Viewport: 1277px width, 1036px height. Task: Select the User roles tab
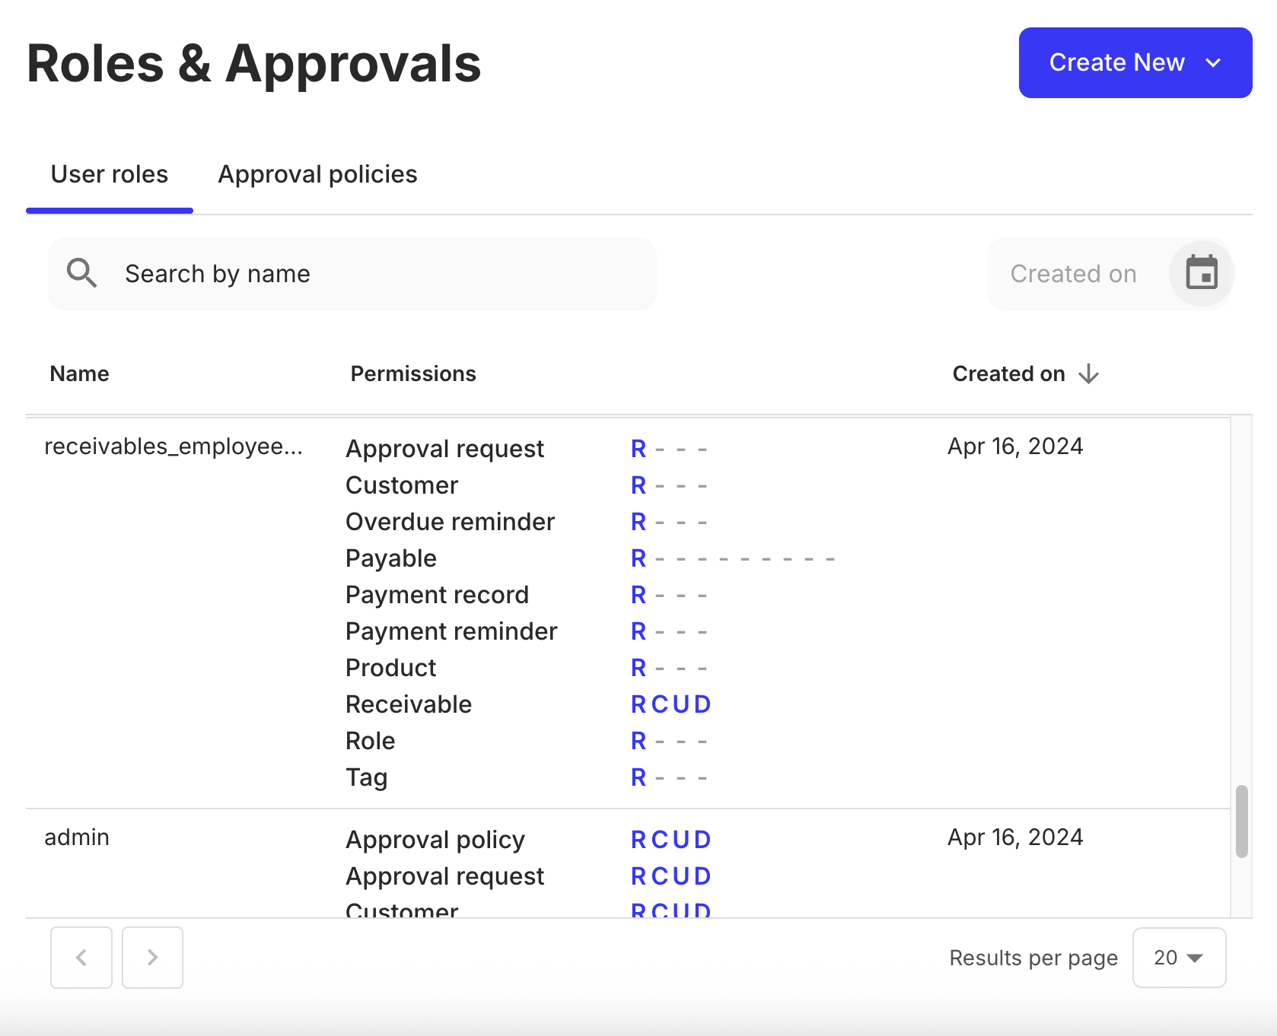coord(110,174)
